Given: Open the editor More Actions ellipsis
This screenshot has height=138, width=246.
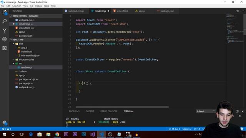Looking at the screenshot, I should (x=243, y=11).
